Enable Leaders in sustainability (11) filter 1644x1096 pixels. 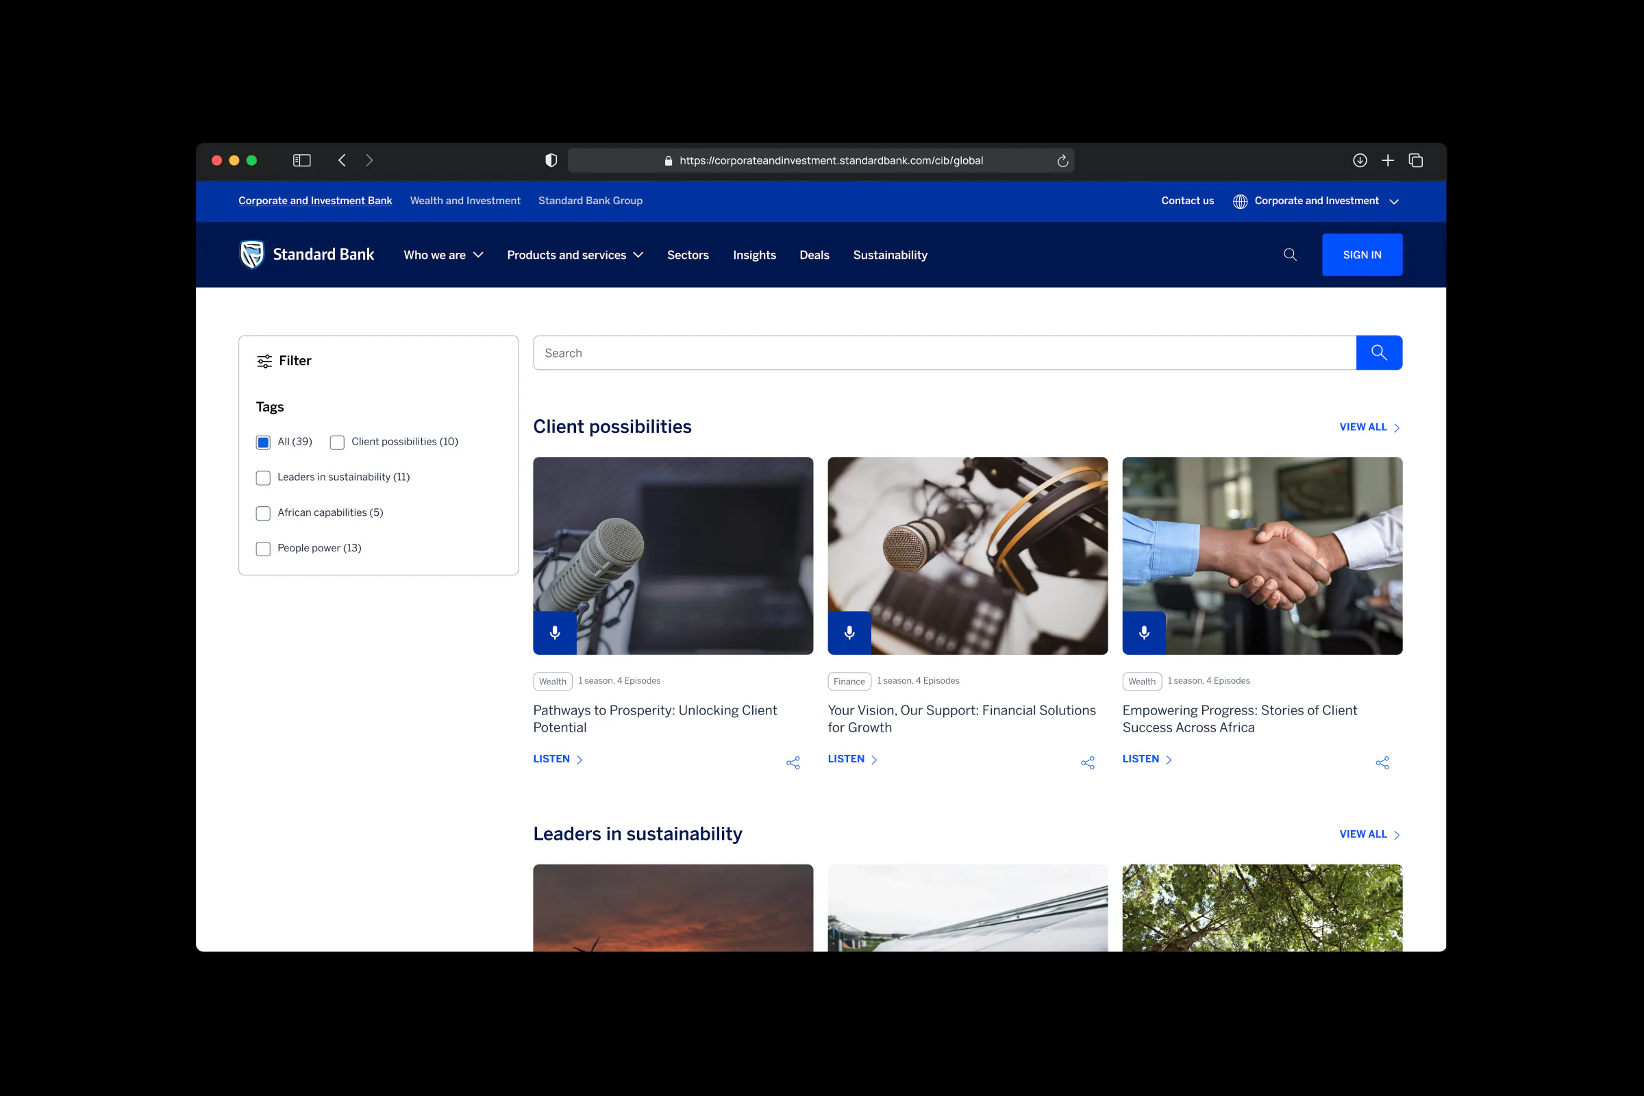263,478
